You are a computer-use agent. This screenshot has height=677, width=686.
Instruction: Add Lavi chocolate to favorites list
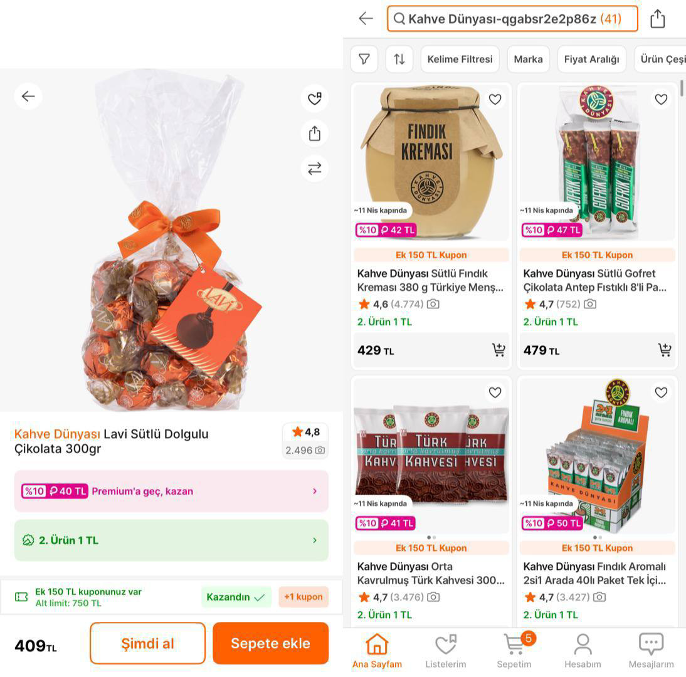coord(314,98)
